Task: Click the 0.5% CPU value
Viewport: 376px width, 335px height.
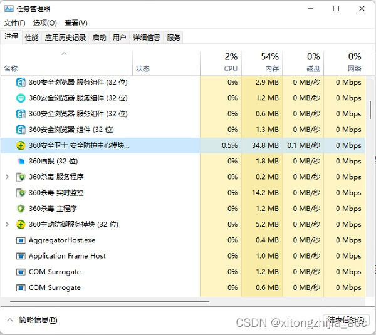Action: (230, 145)
